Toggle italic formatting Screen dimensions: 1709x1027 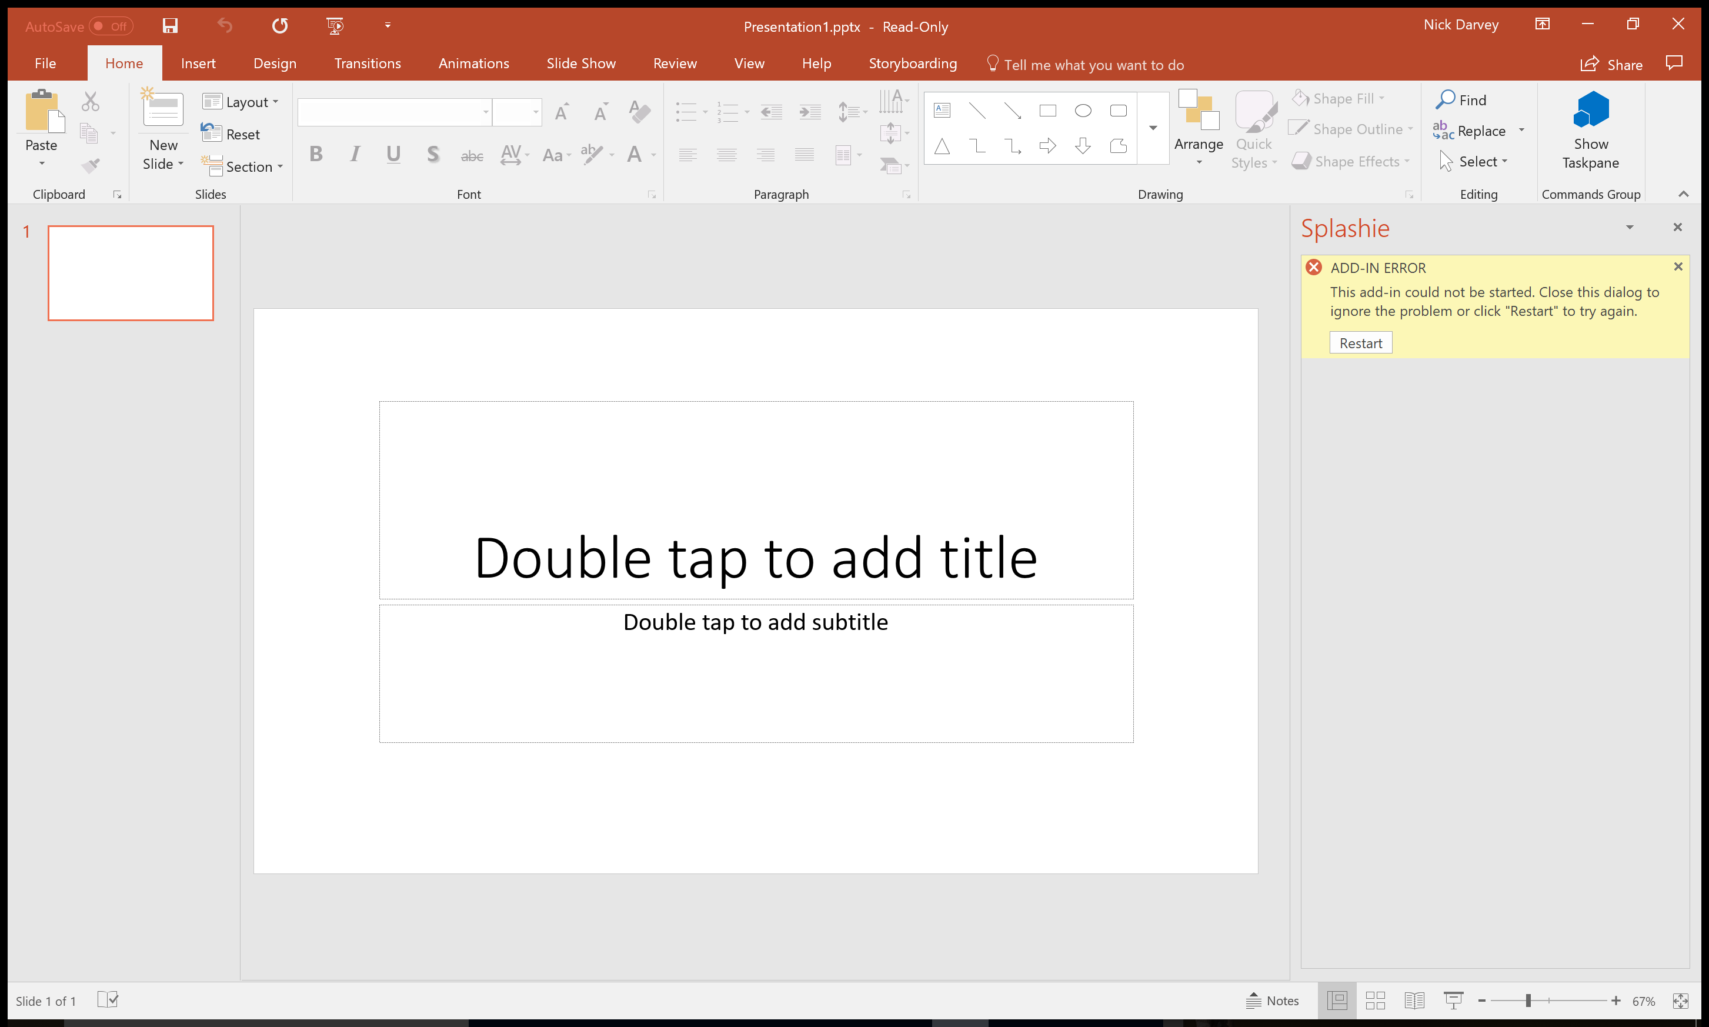355,154
